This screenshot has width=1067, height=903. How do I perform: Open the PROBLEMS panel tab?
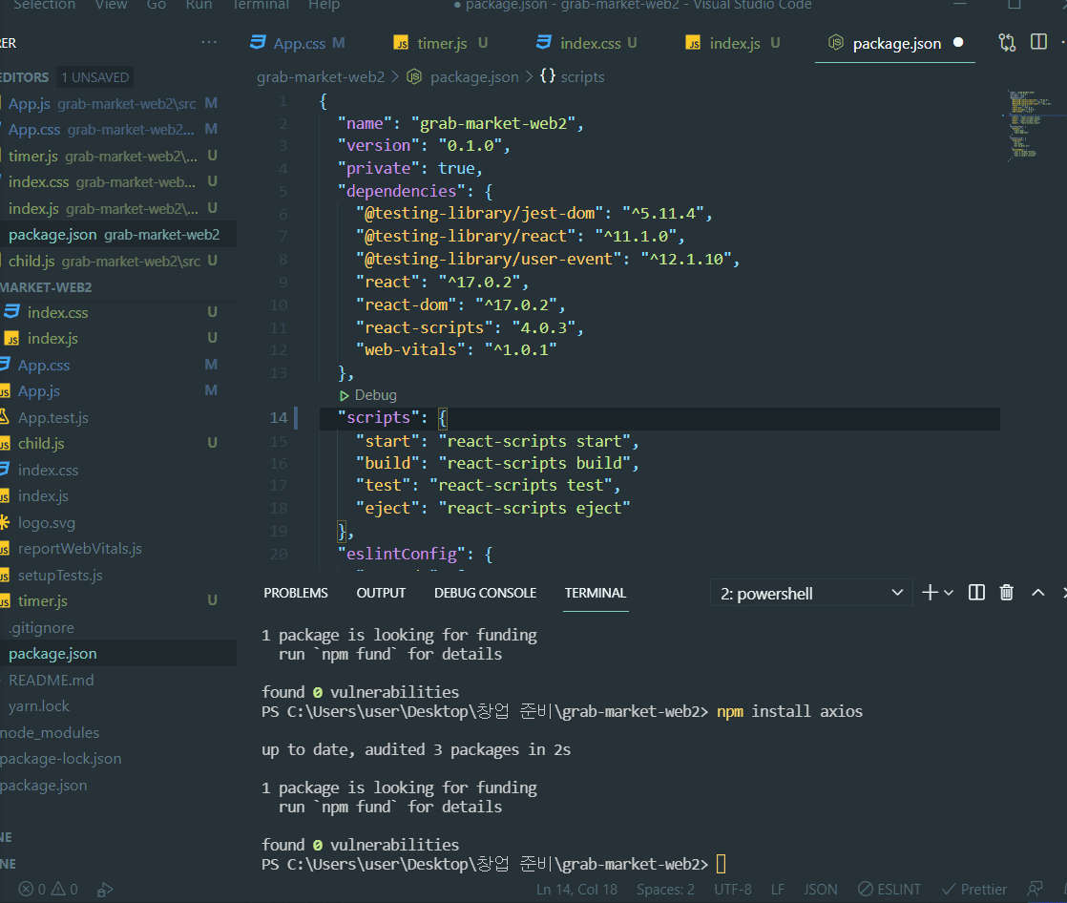tap(295, 593)
